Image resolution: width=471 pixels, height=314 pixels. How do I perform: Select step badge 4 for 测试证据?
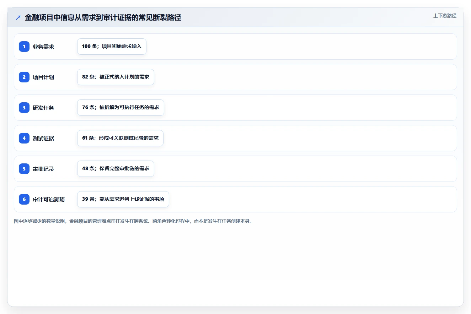24,138
